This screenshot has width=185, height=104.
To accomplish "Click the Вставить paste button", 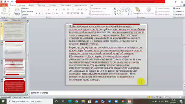I will (4, 11).
